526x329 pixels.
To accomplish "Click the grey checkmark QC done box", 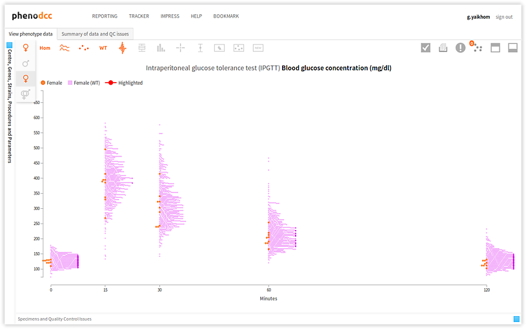I will [x=425, y=48].
